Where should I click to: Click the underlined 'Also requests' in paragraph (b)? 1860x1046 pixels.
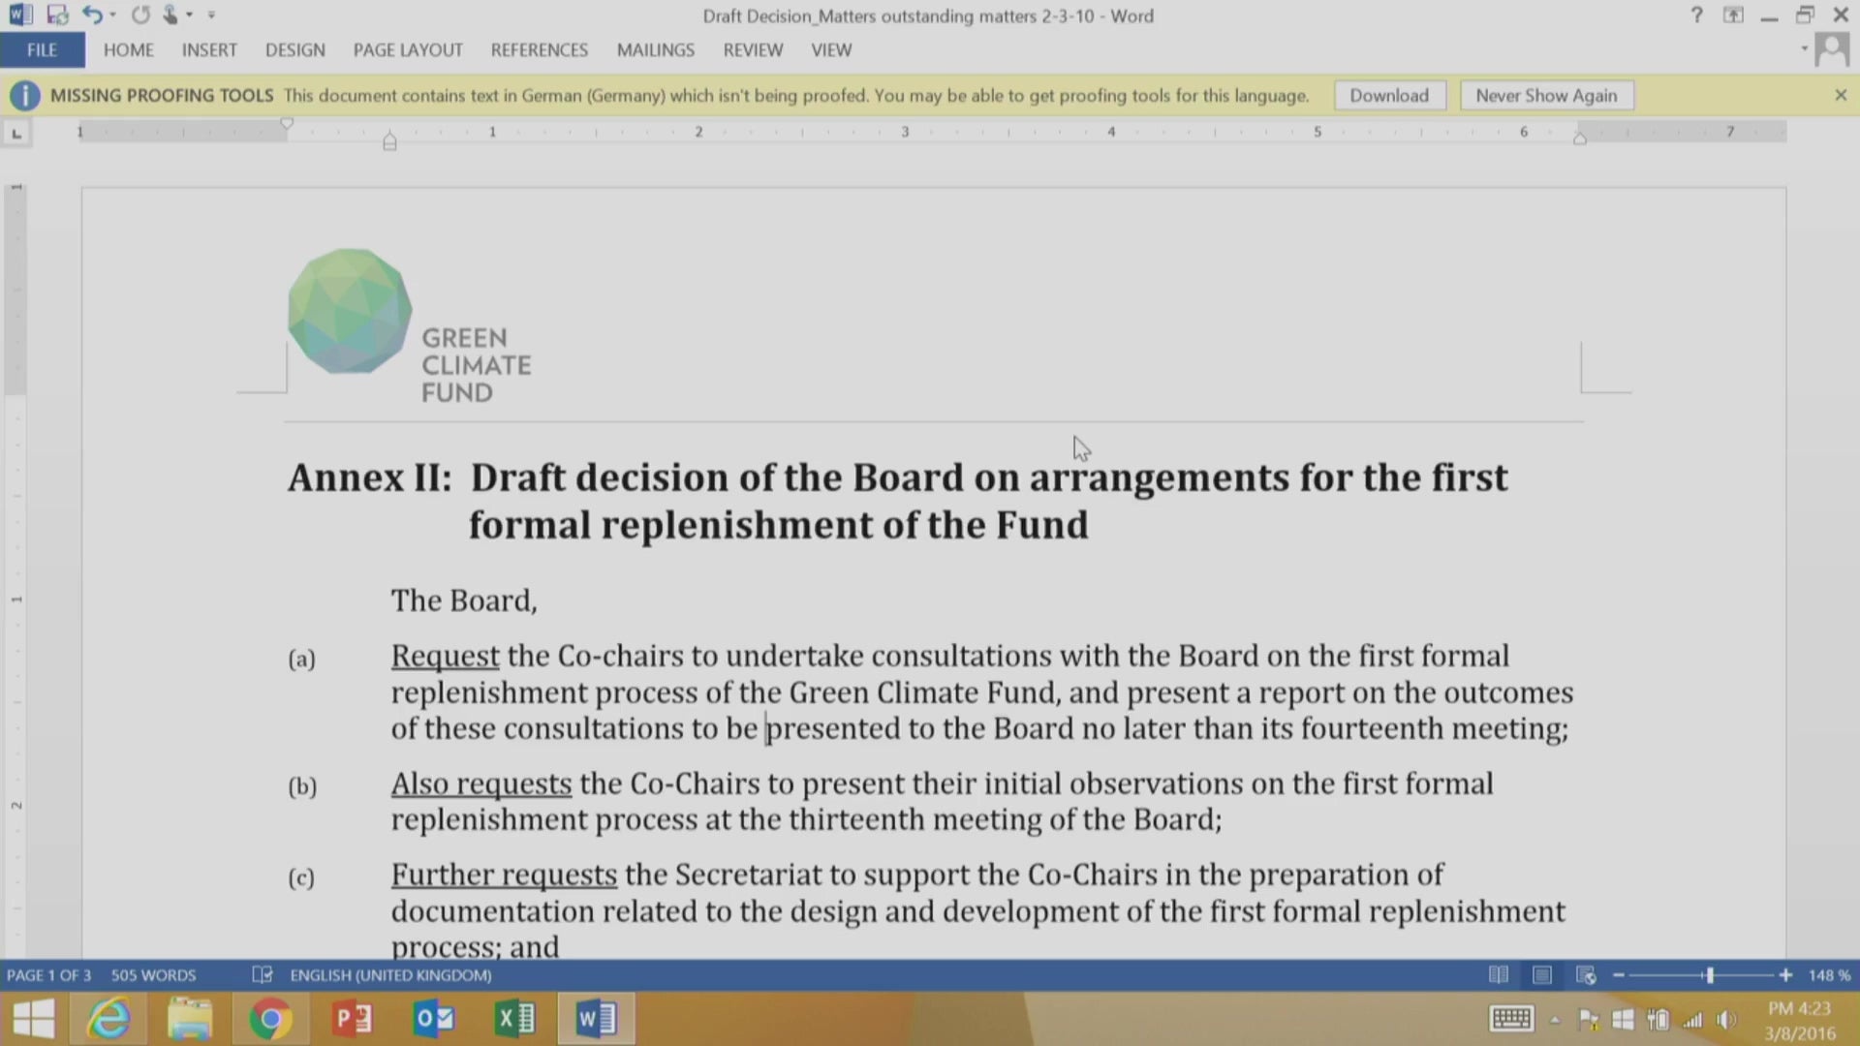coord(481,784)
